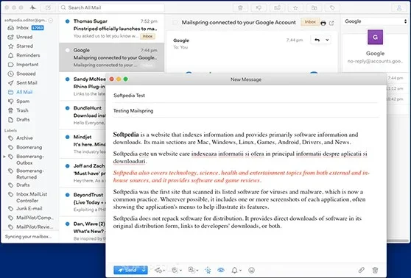Toggle unread dot on Sandy McNee email
This screenshot has width=411, height=278.
(67, 79)
